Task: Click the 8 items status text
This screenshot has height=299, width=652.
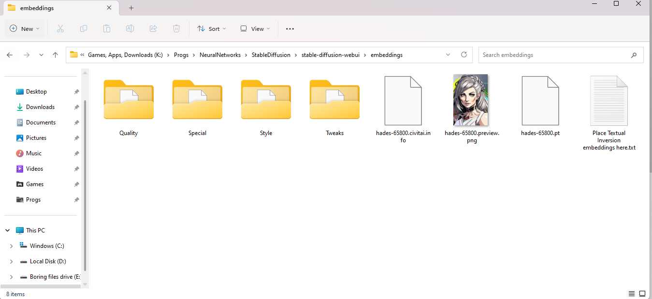Action: tap(15, 294)
